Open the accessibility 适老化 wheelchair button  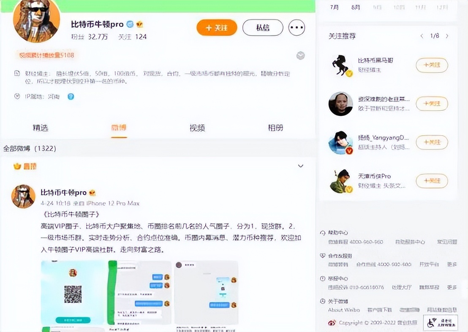pos(440,323)
